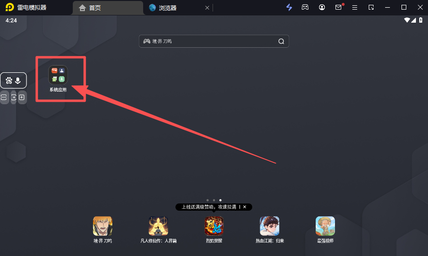Go to the second page indicator dot

point(214,201)
